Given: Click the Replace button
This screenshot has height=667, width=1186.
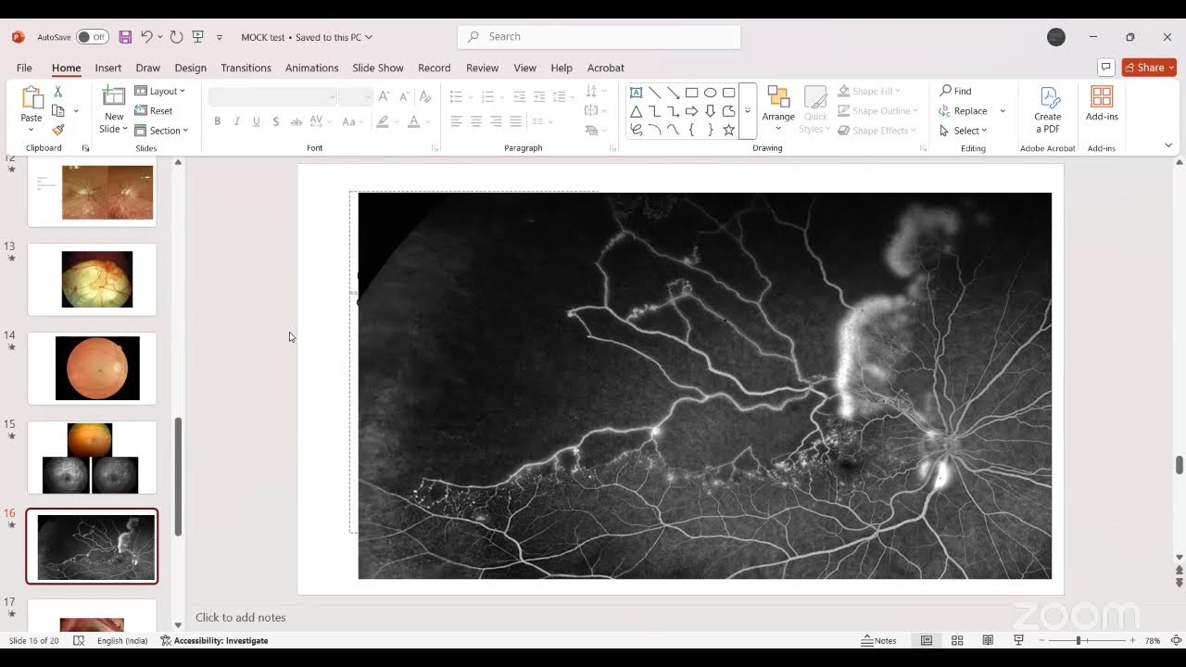Looking at the screenshot, I should pos(964,111).
